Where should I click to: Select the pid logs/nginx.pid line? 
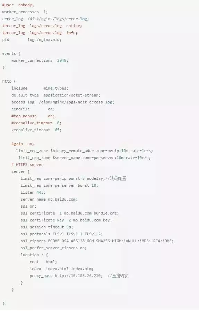point(32,40)
